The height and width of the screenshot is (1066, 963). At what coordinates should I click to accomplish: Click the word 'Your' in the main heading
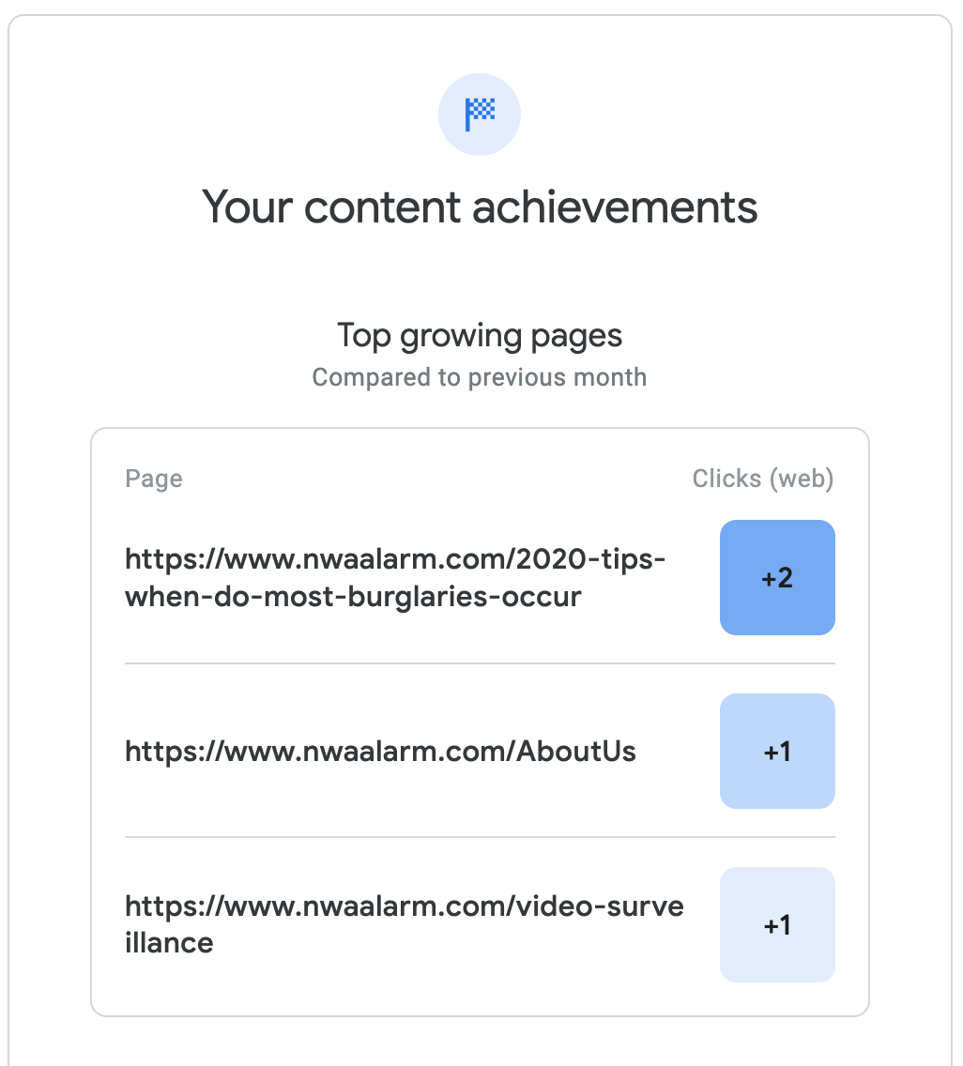tap(246, 207)
